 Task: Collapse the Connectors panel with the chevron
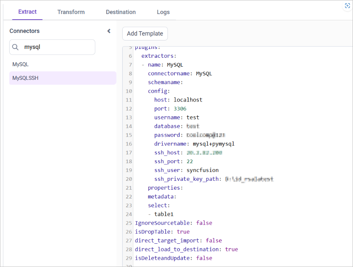click(x=109, y=30)
